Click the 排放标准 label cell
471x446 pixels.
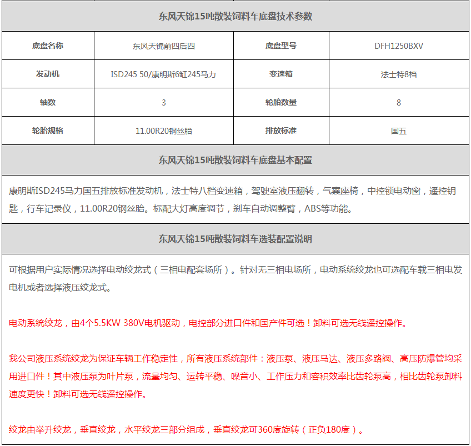pos(281,131)
